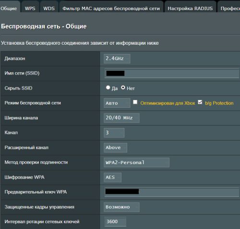The image size is (240, 229).
Task: Select Да for Скрыть SSID
Action: pyautogui.click(x=108, y=88)
